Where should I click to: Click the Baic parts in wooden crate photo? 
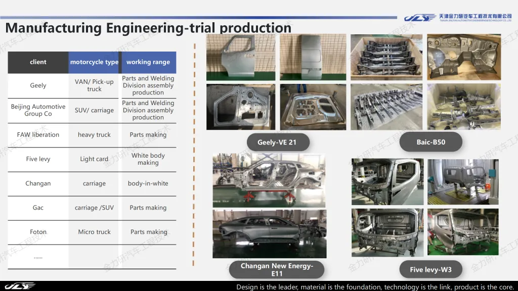coord(386,57)
